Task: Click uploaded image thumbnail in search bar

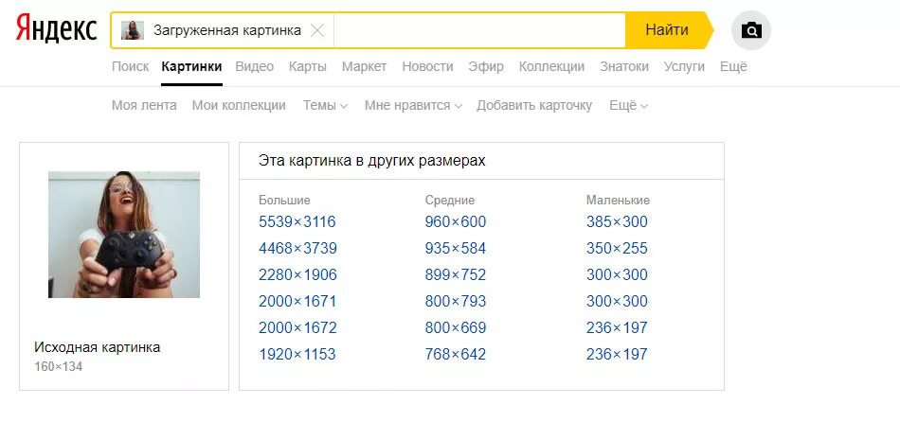Action: click(x=132, y=30)
